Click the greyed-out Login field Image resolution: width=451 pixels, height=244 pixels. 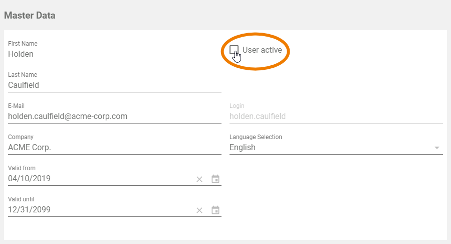coord(336,116)
